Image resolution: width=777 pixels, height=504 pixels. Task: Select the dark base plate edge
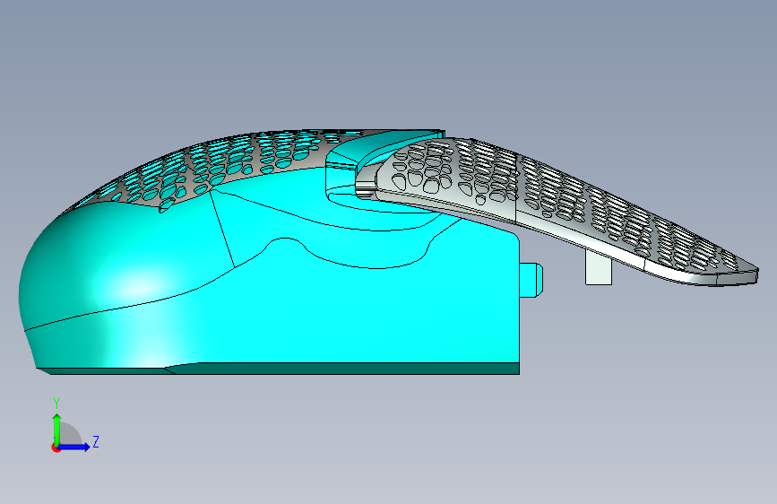[342, 369]
